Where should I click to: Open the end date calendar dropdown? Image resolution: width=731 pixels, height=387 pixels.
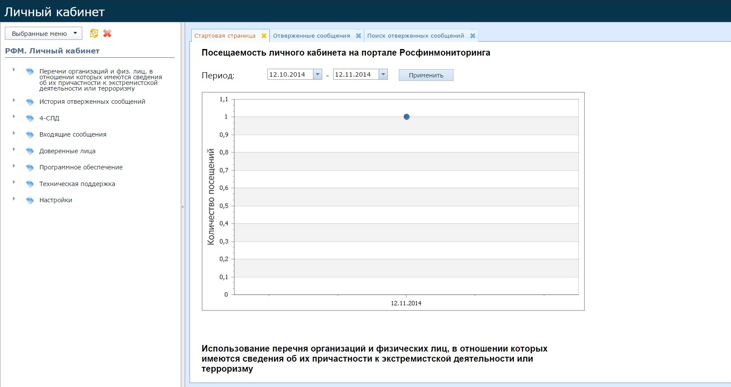pos(383,74)
